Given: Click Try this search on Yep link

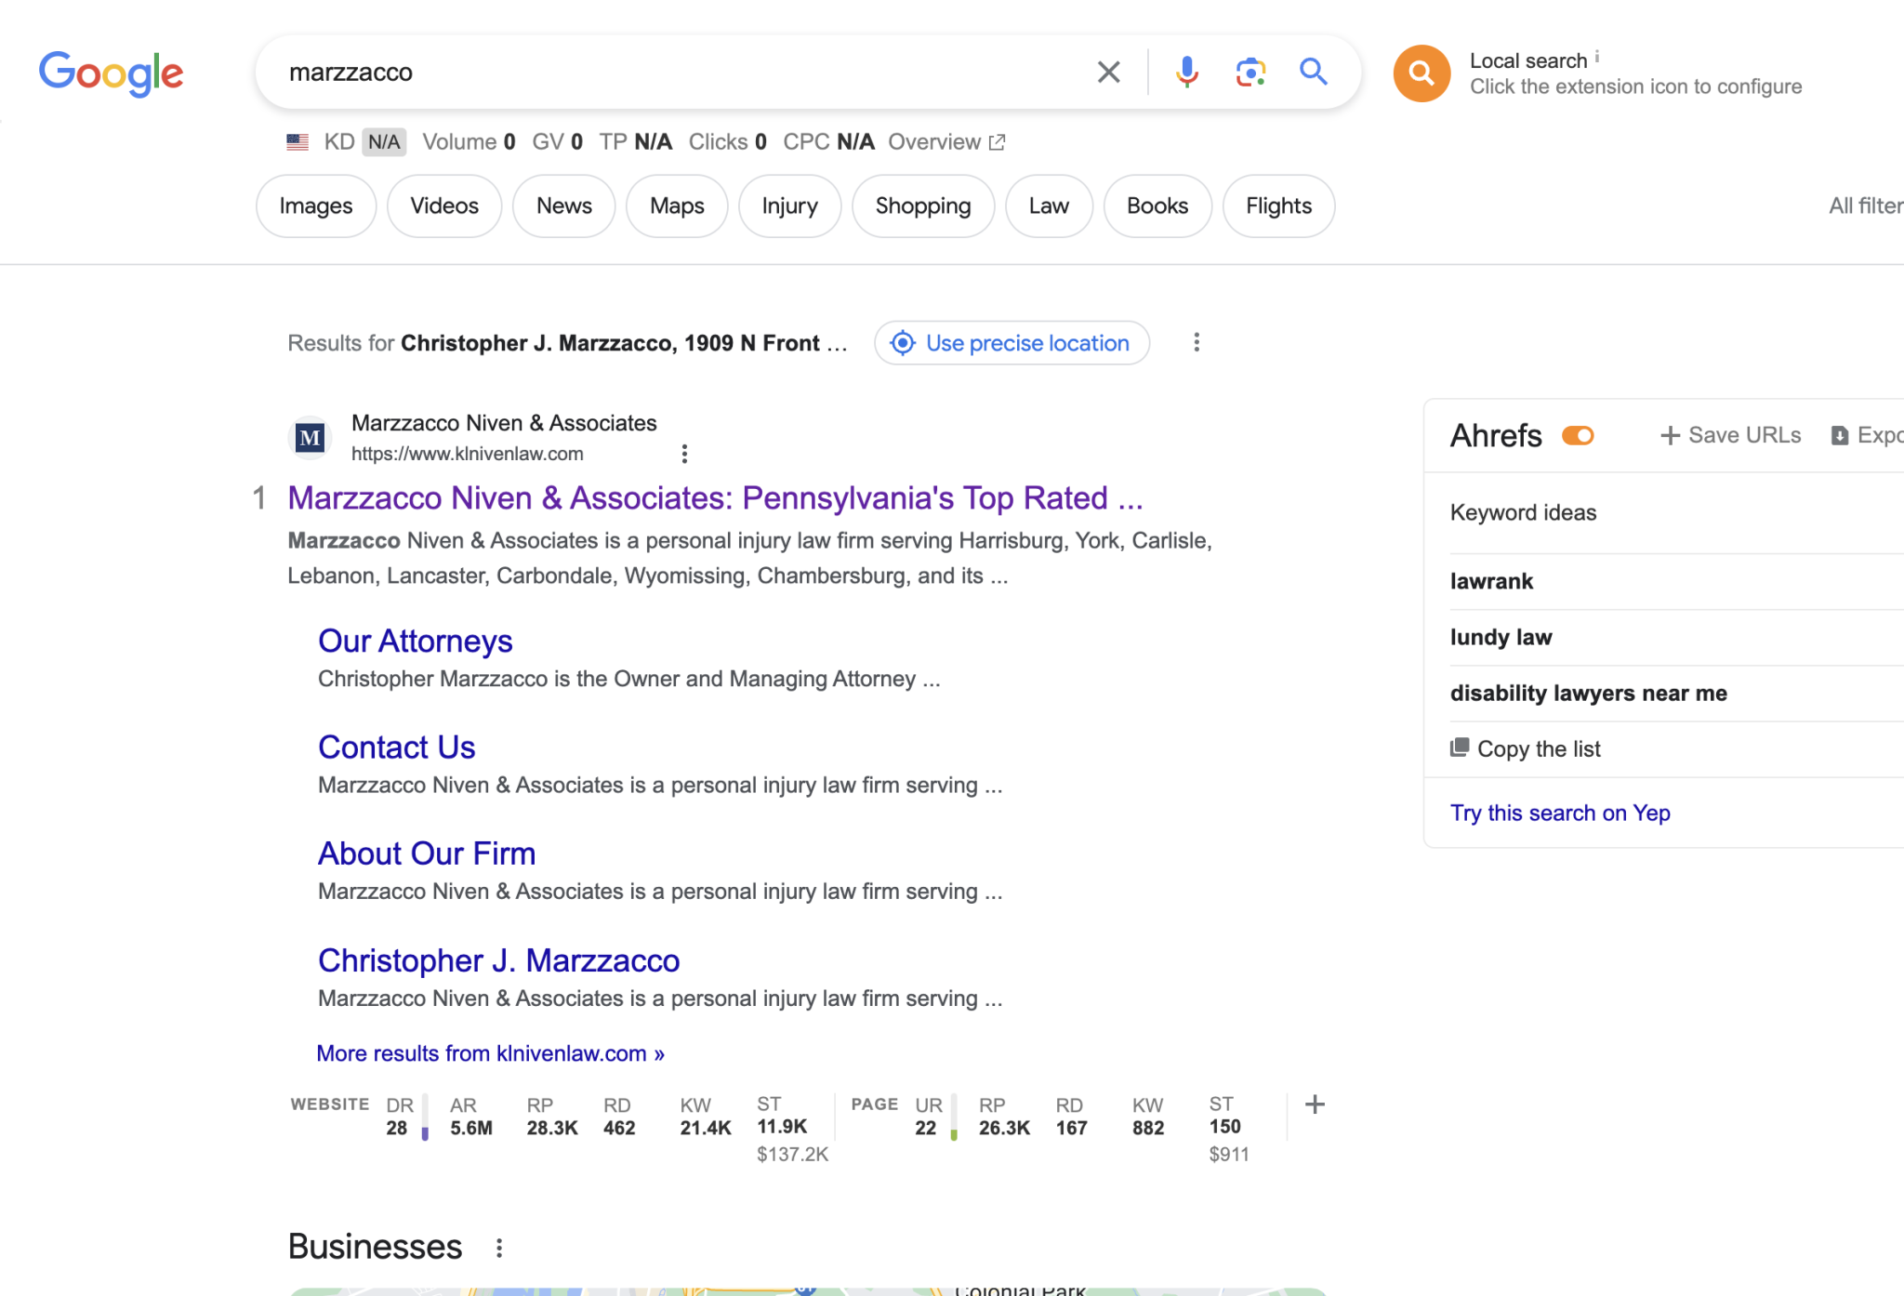Looking at the screenshot, I should 1560,813.
